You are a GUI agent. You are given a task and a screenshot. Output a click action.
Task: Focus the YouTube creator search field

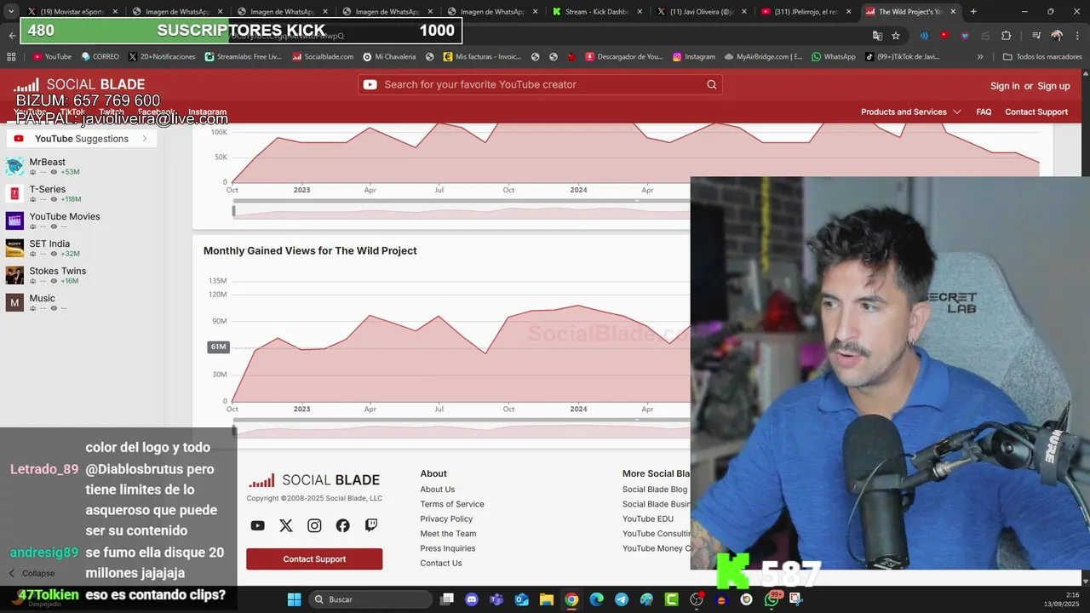(x=541, y=84)
